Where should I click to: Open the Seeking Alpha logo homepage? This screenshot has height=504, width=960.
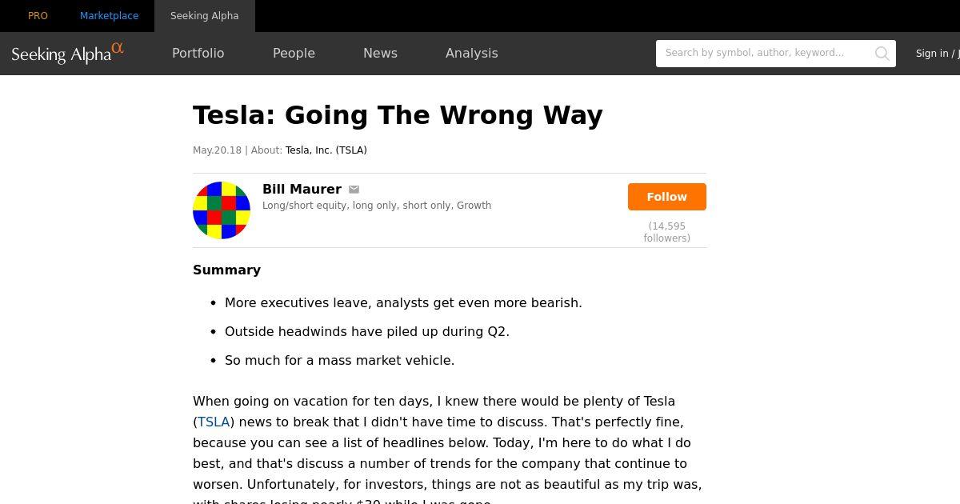point(68,54)
